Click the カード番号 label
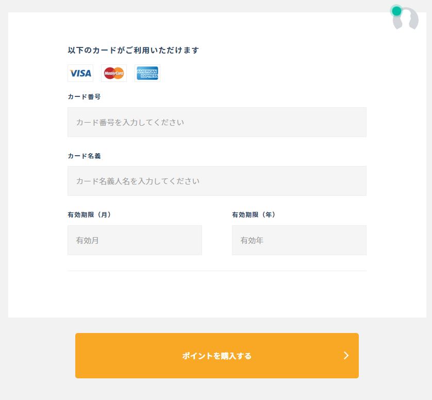 (85, 97)
